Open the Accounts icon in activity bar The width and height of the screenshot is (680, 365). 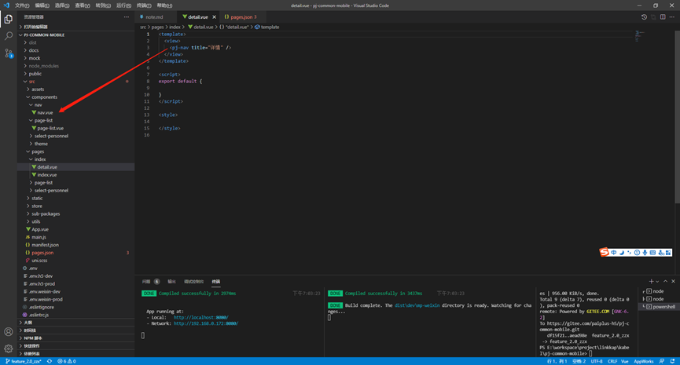[8, 332]
